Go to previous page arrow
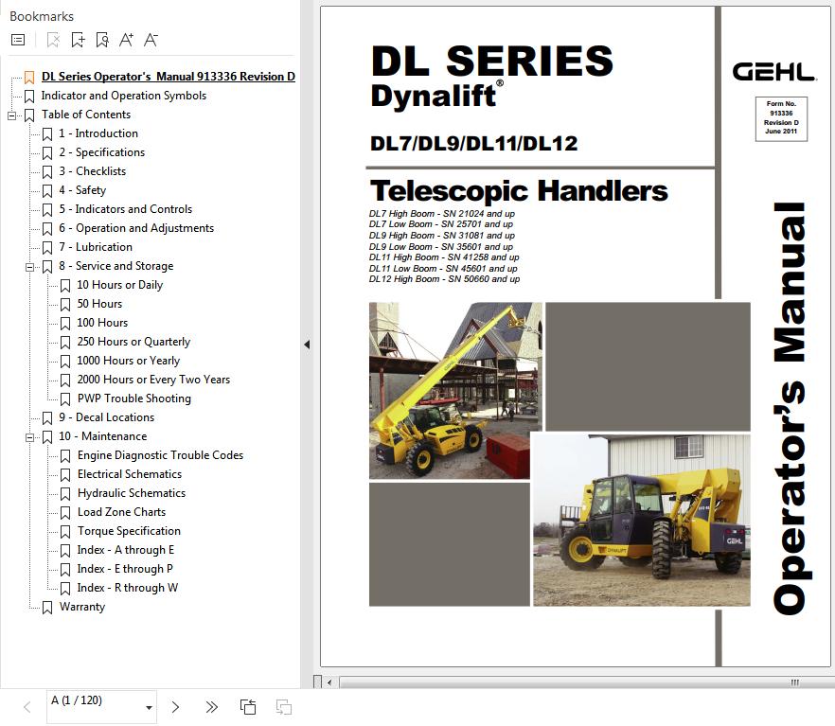Image resolution: width=835 pixels, height=726 pixels. [x=27, y=707]
